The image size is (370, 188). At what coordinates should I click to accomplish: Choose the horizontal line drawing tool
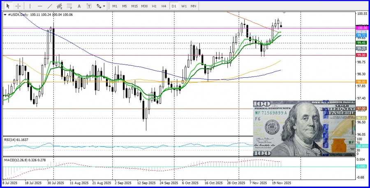tap(40, 6)
